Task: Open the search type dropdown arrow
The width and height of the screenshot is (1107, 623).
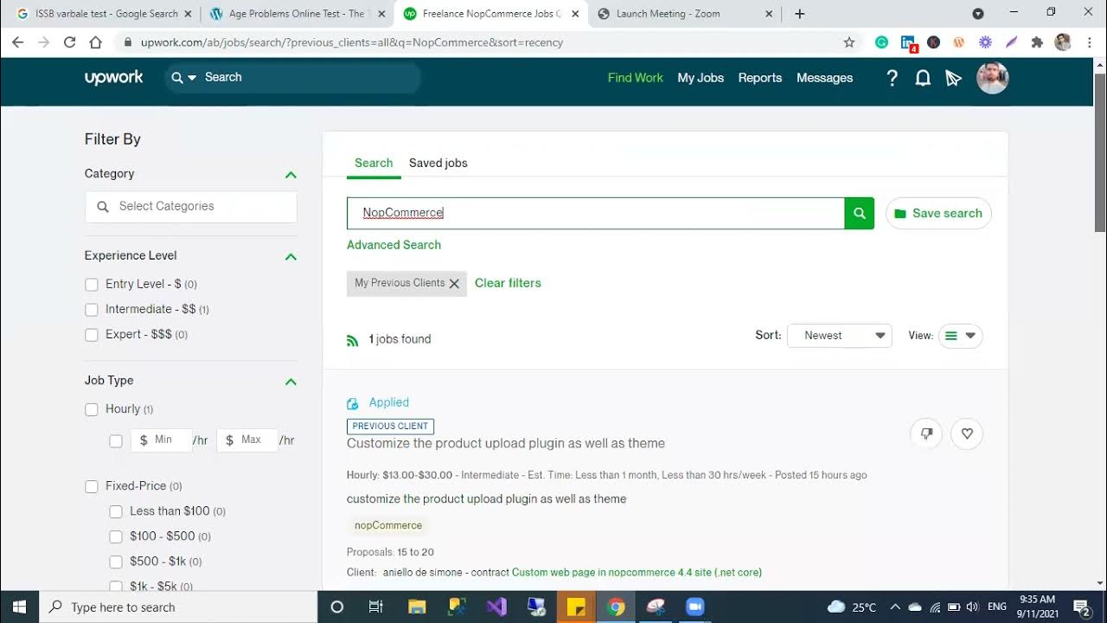Action: click(x=192, y=78)
